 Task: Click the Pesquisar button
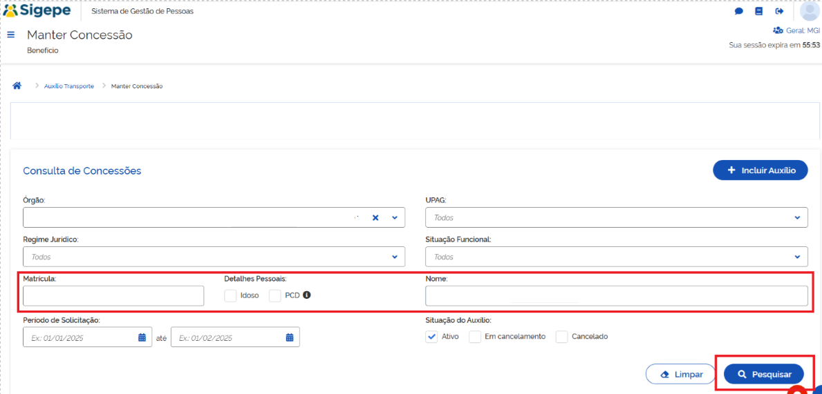pyautogui.click(x=763, y=374)
